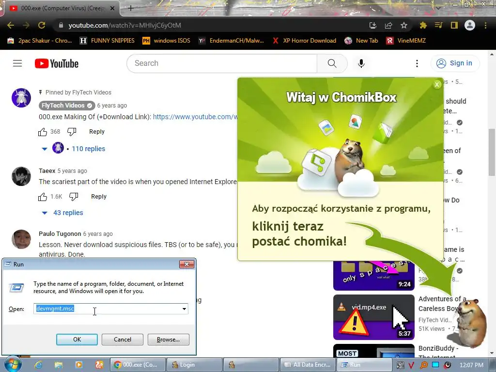The height and width of the screenshot is (372, 496).
Task: Open Chrome three-dot menu
Action: [485, 25]
